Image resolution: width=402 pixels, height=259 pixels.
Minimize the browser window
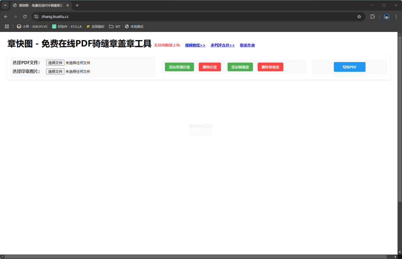[371, 5]
